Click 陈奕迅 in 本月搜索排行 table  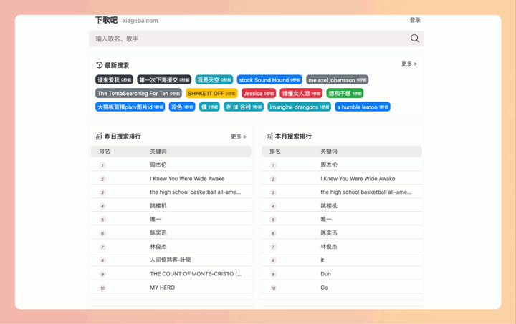coord(329,232)
